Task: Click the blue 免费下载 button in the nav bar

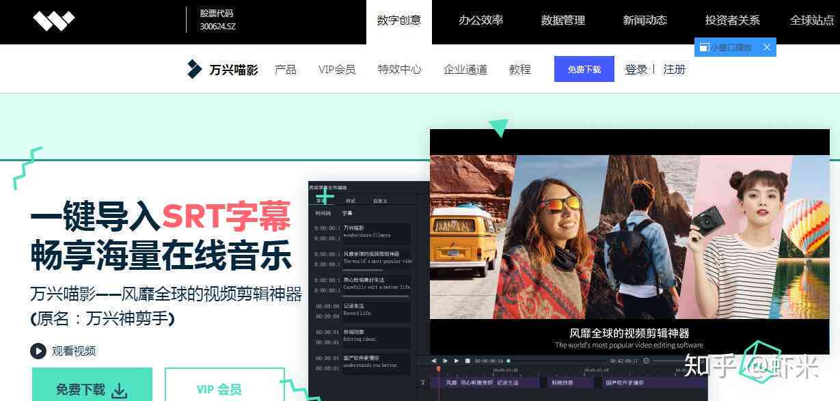Action: (584, 69)
